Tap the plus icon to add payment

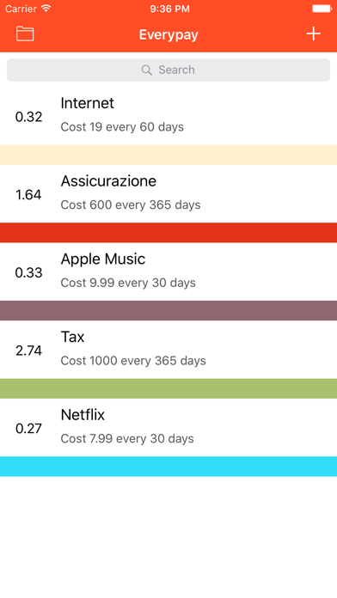pyautogui.click(x=313, y=34)
